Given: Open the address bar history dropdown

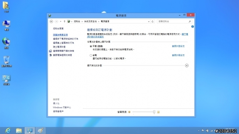Looking at the screenshot, I should [149, 22].
